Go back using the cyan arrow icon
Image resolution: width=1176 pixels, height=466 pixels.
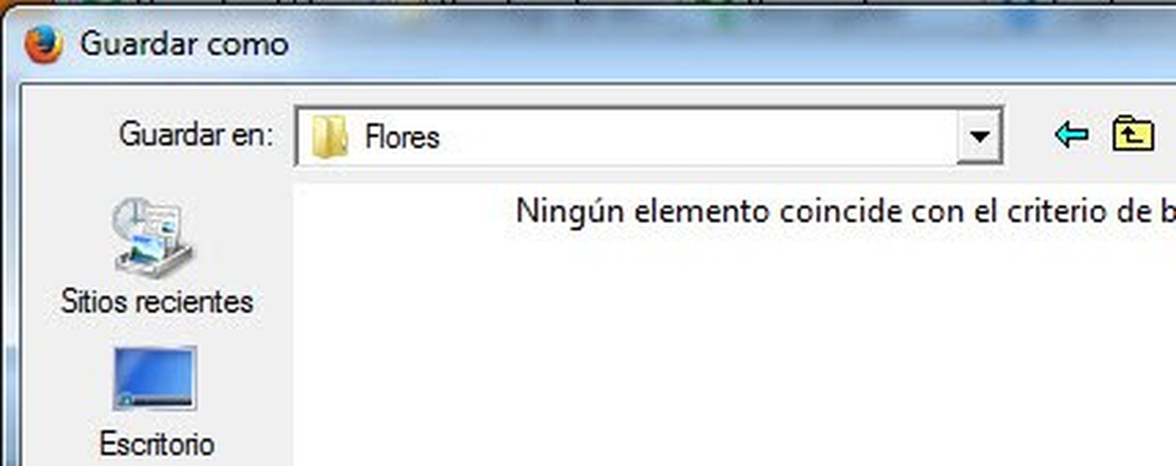pos(1072,135)
